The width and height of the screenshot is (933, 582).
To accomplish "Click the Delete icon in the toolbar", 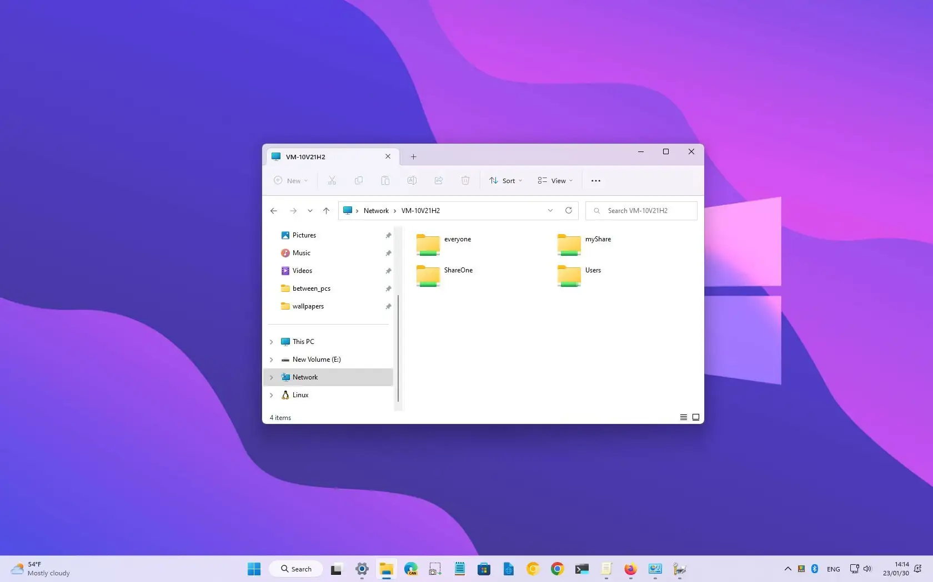I will pos(465,180).
